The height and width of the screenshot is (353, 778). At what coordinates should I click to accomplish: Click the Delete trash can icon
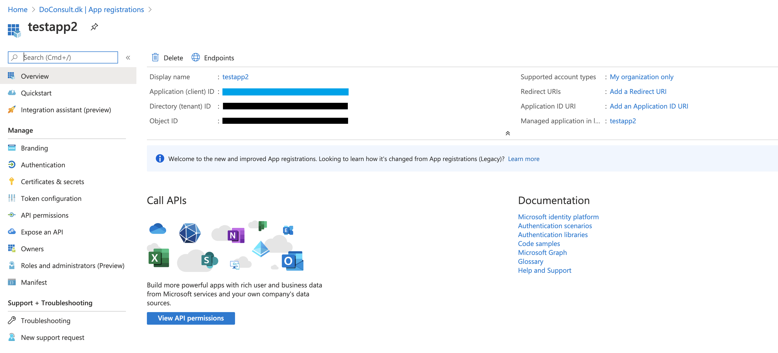click(155, 57)
